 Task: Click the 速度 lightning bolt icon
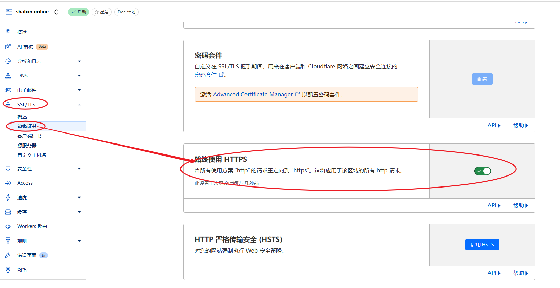(x=8, y=198)
